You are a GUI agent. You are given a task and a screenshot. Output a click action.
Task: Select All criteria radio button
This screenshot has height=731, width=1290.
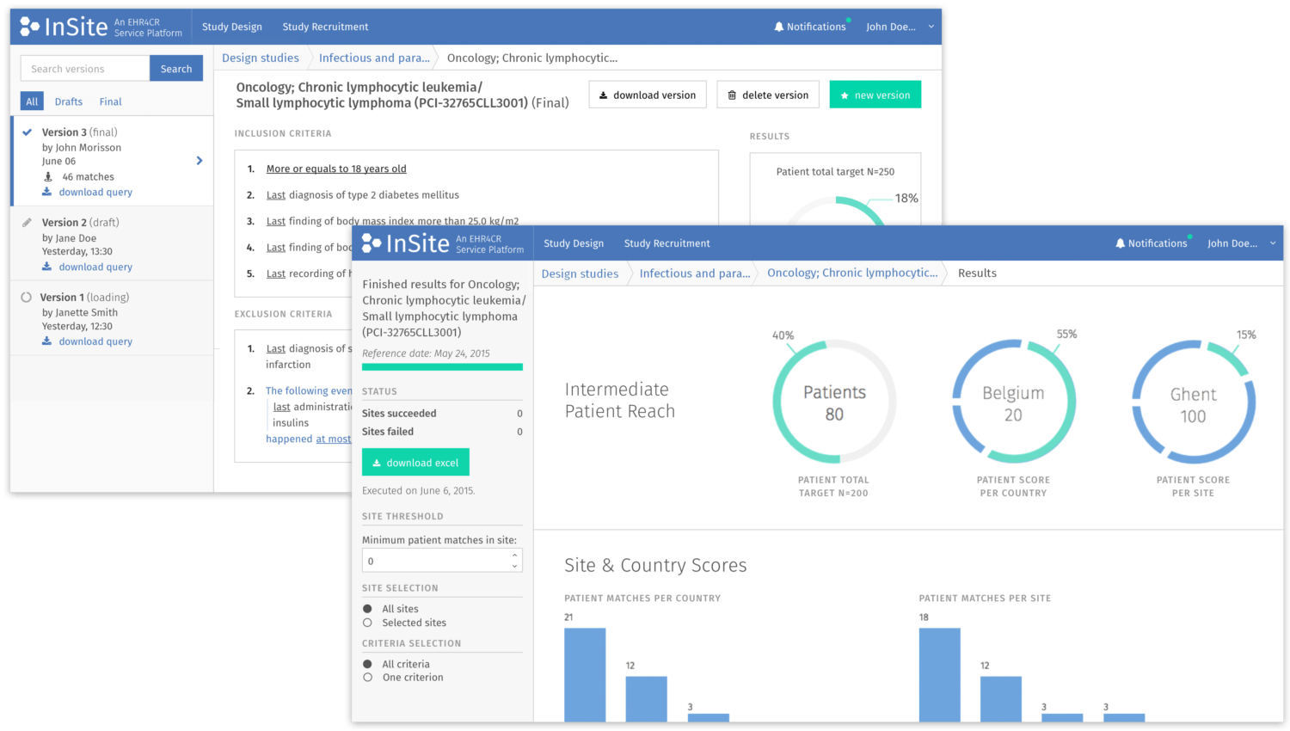click(367, 664)
